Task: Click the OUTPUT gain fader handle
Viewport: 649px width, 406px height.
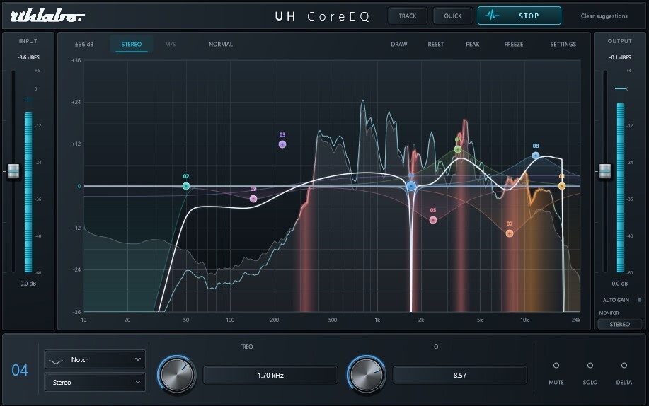Action: click(x=605, y=171)
